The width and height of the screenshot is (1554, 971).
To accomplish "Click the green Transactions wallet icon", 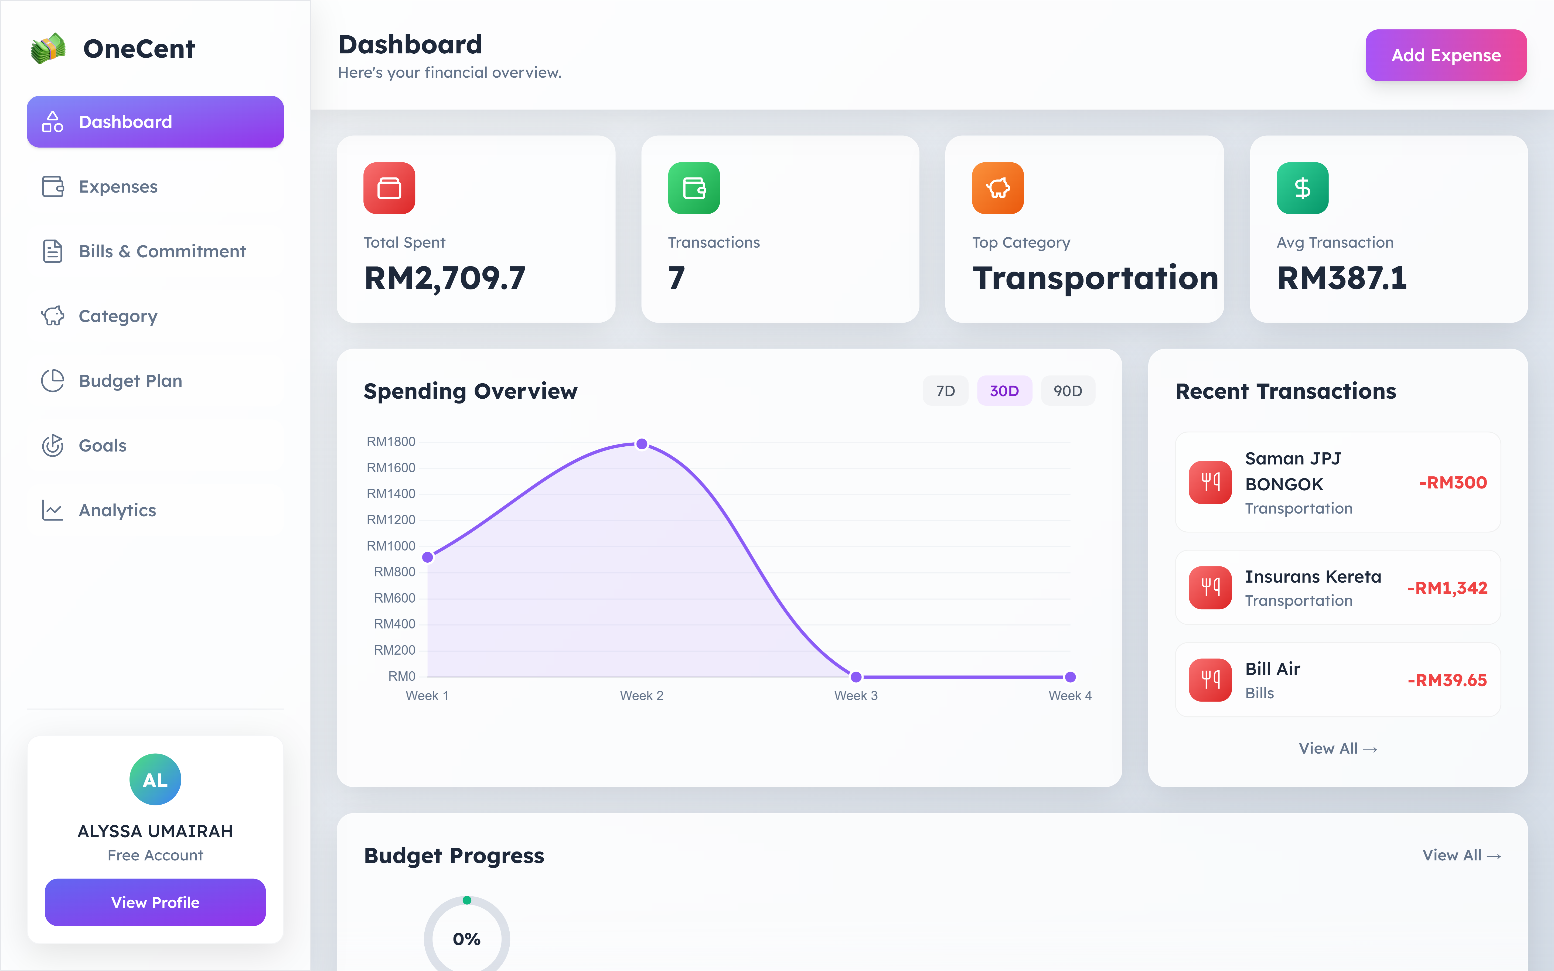I will [694, 188].
